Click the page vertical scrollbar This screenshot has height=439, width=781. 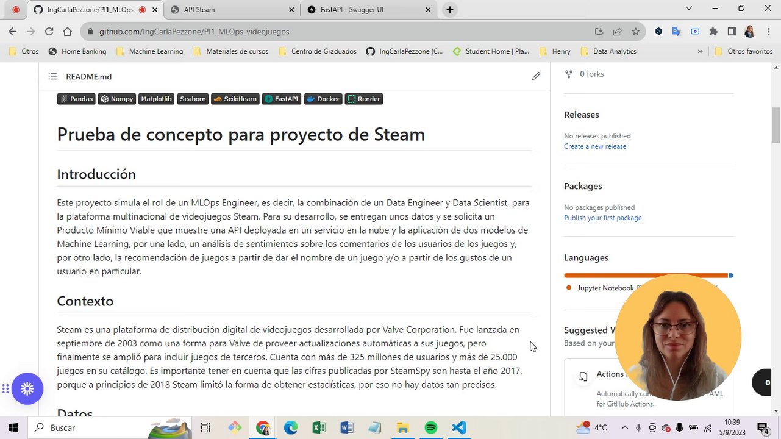[776, 125]
